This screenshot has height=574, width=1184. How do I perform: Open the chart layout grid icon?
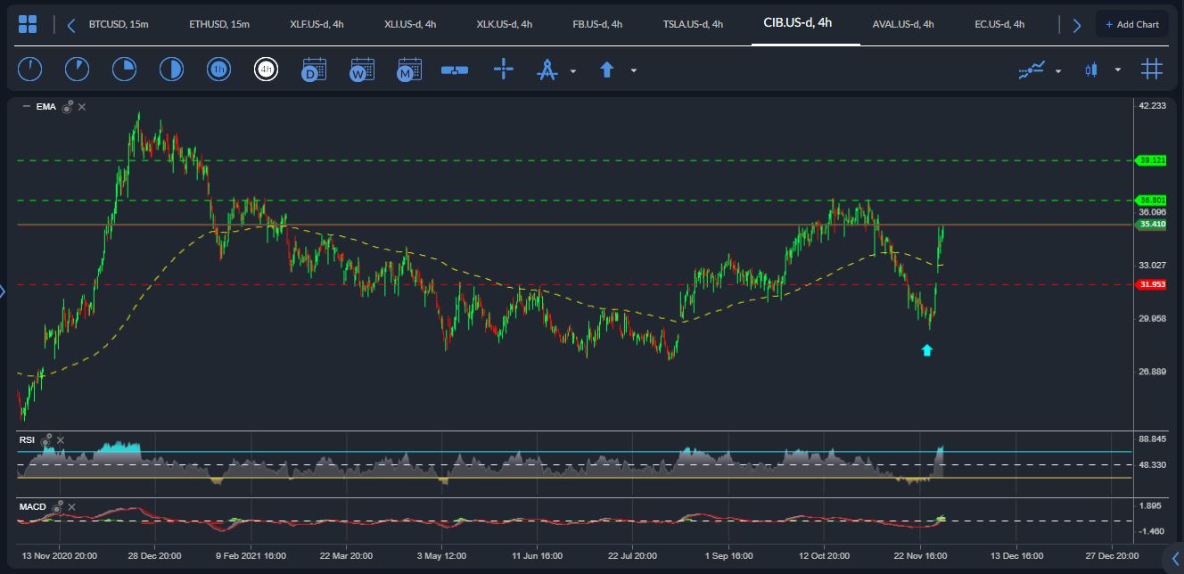tap(28, 24)
